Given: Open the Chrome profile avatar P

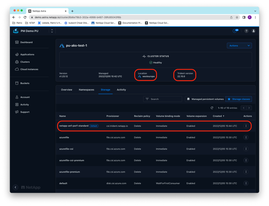Looking at the screenshot, I should tap(250, 17).
